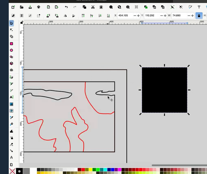This screenshot has height=174, width=207.
Task: Select the Dropper color picker tool
Action: point(12,117)
